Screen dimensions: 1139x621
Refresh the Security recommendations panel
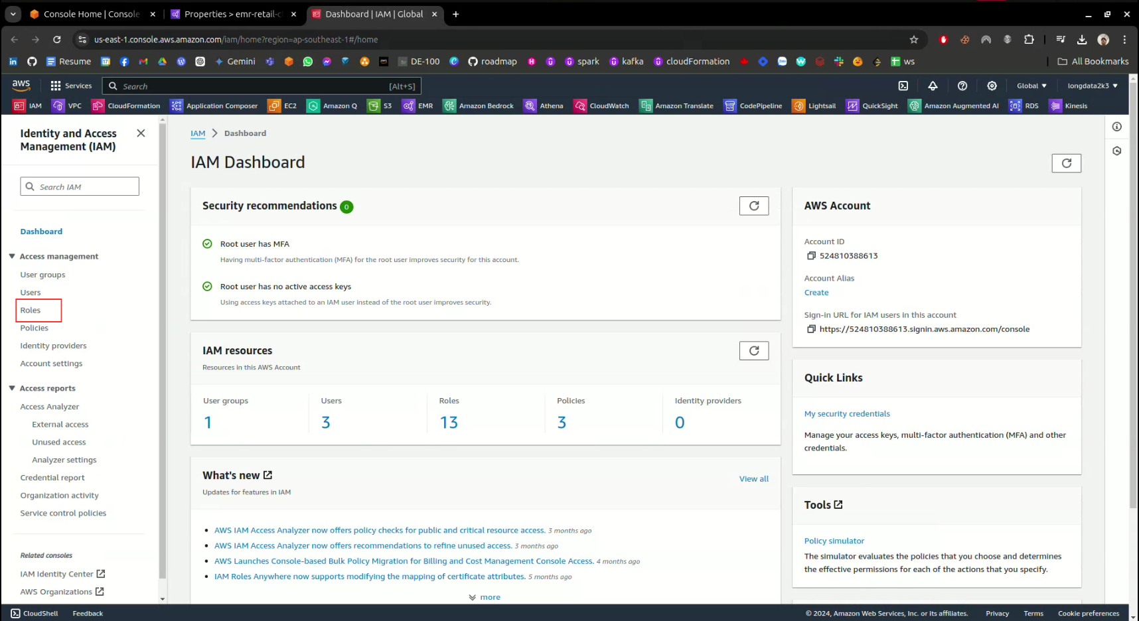pos(754,206)
